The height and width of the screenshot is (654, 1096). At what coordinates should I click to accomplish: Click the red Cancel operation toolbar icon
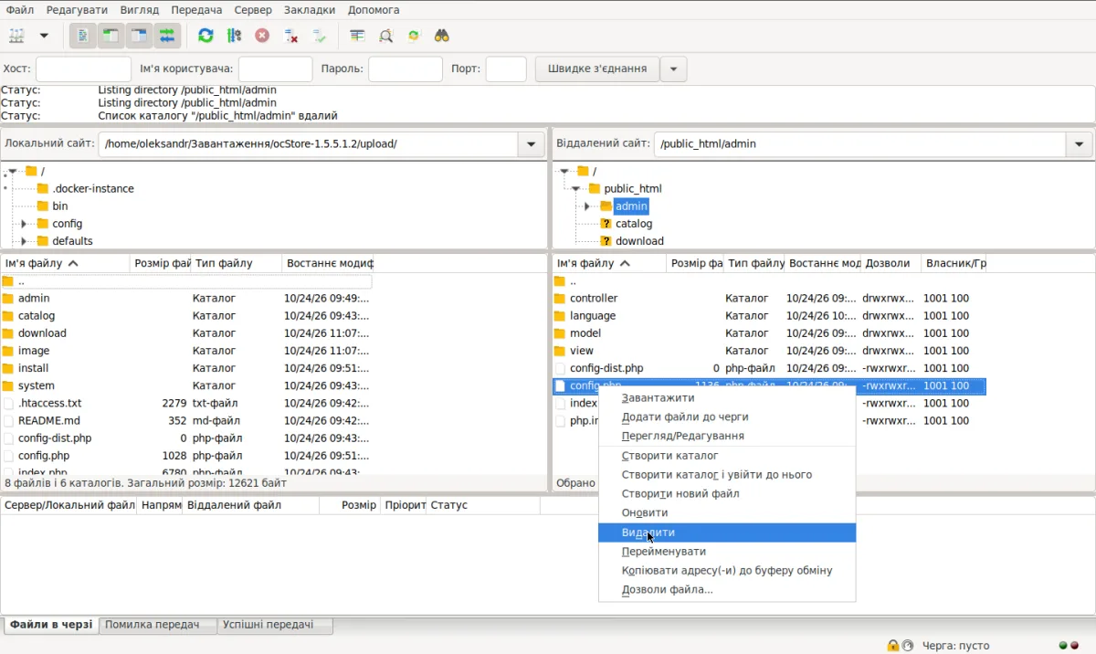pyautogui.click(x=262, y=36)
